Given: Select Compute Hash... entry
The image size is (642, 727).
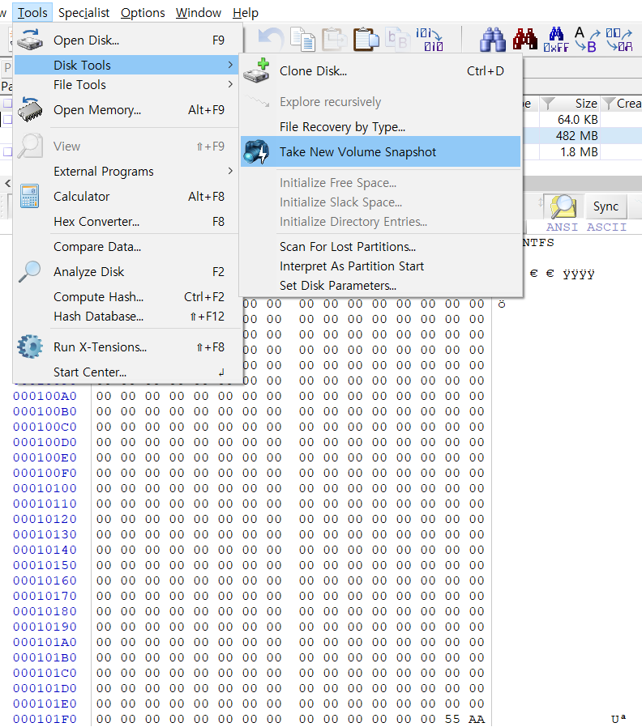Looking at the screenshot, I should (x=126, y=297).
